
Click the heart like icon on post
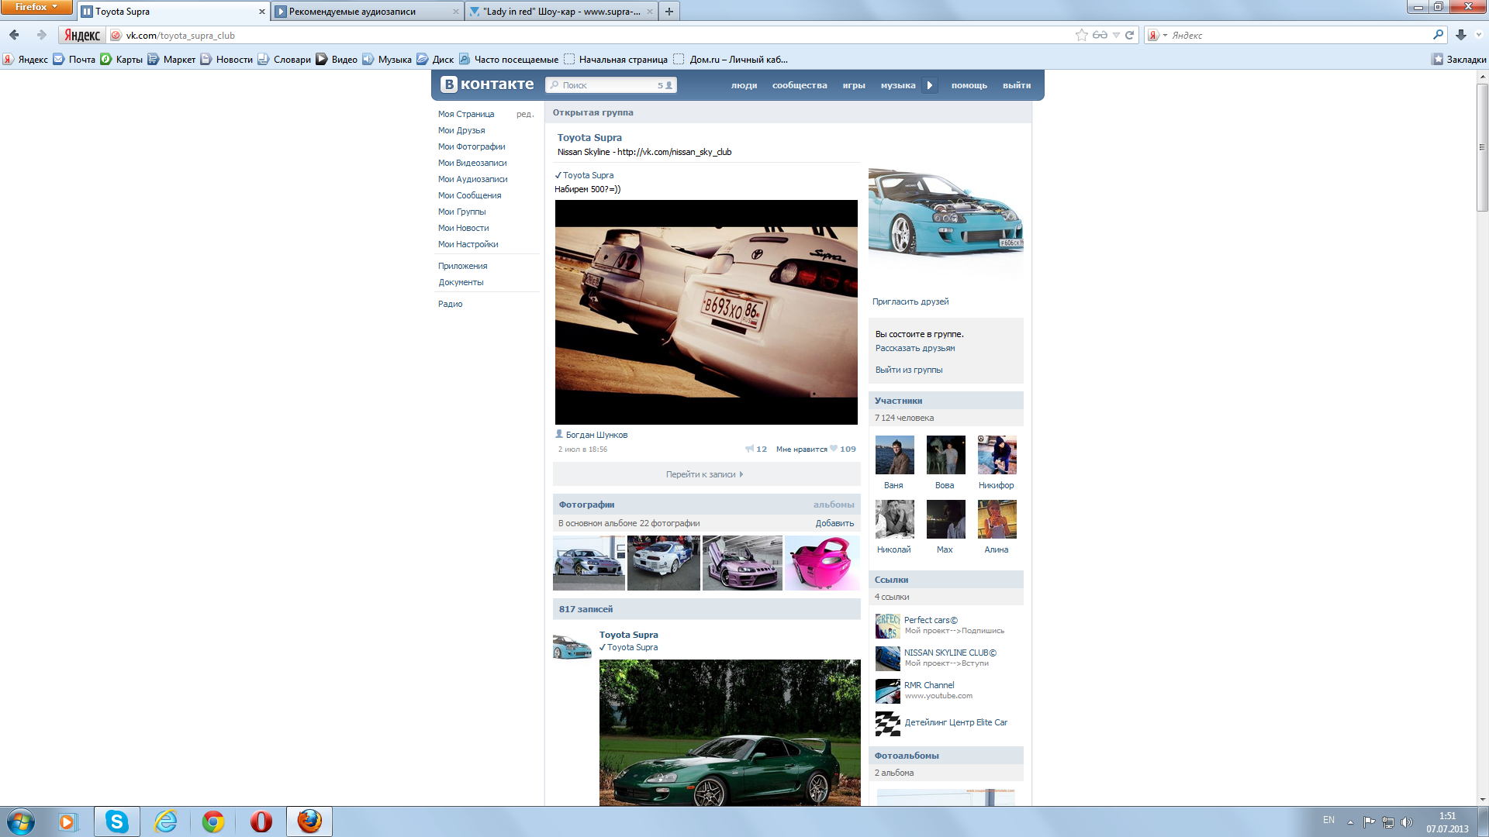[834, 449]
